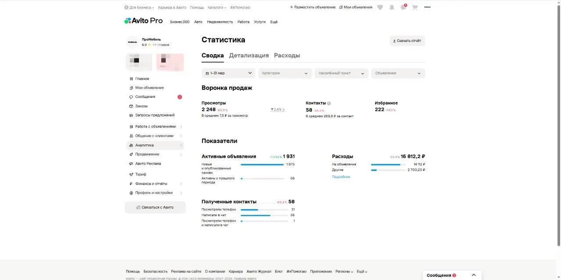Click the Avito Pro logo
The height and width of the screenshot is (280, 561).
(143, 21)
